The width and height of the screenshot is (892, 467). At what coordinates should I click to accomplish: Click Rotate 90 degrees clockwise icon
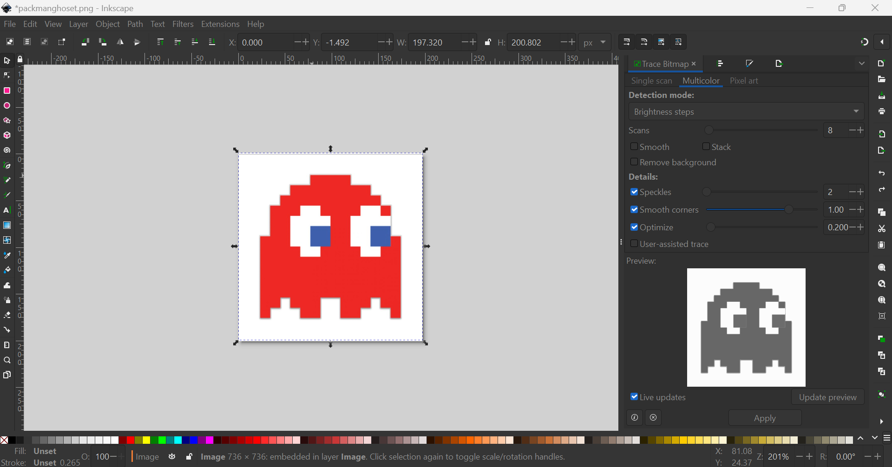click(x=103, y=42)
